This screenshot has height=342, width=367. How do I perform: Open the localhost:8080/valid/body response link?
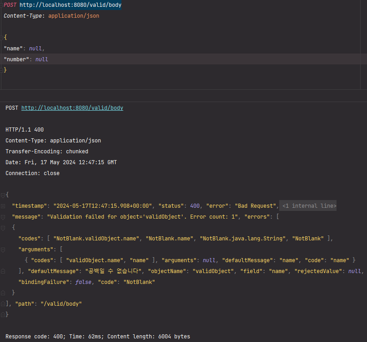point(72,108)
